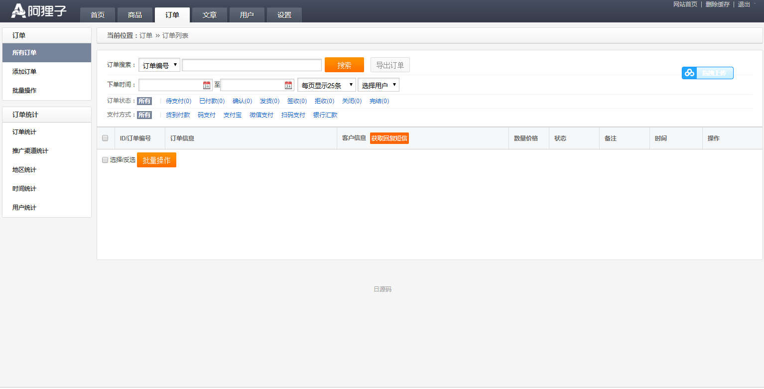Open the calendar picker for the start date
The image size is (764, 389).
click(x=206, y=85)
